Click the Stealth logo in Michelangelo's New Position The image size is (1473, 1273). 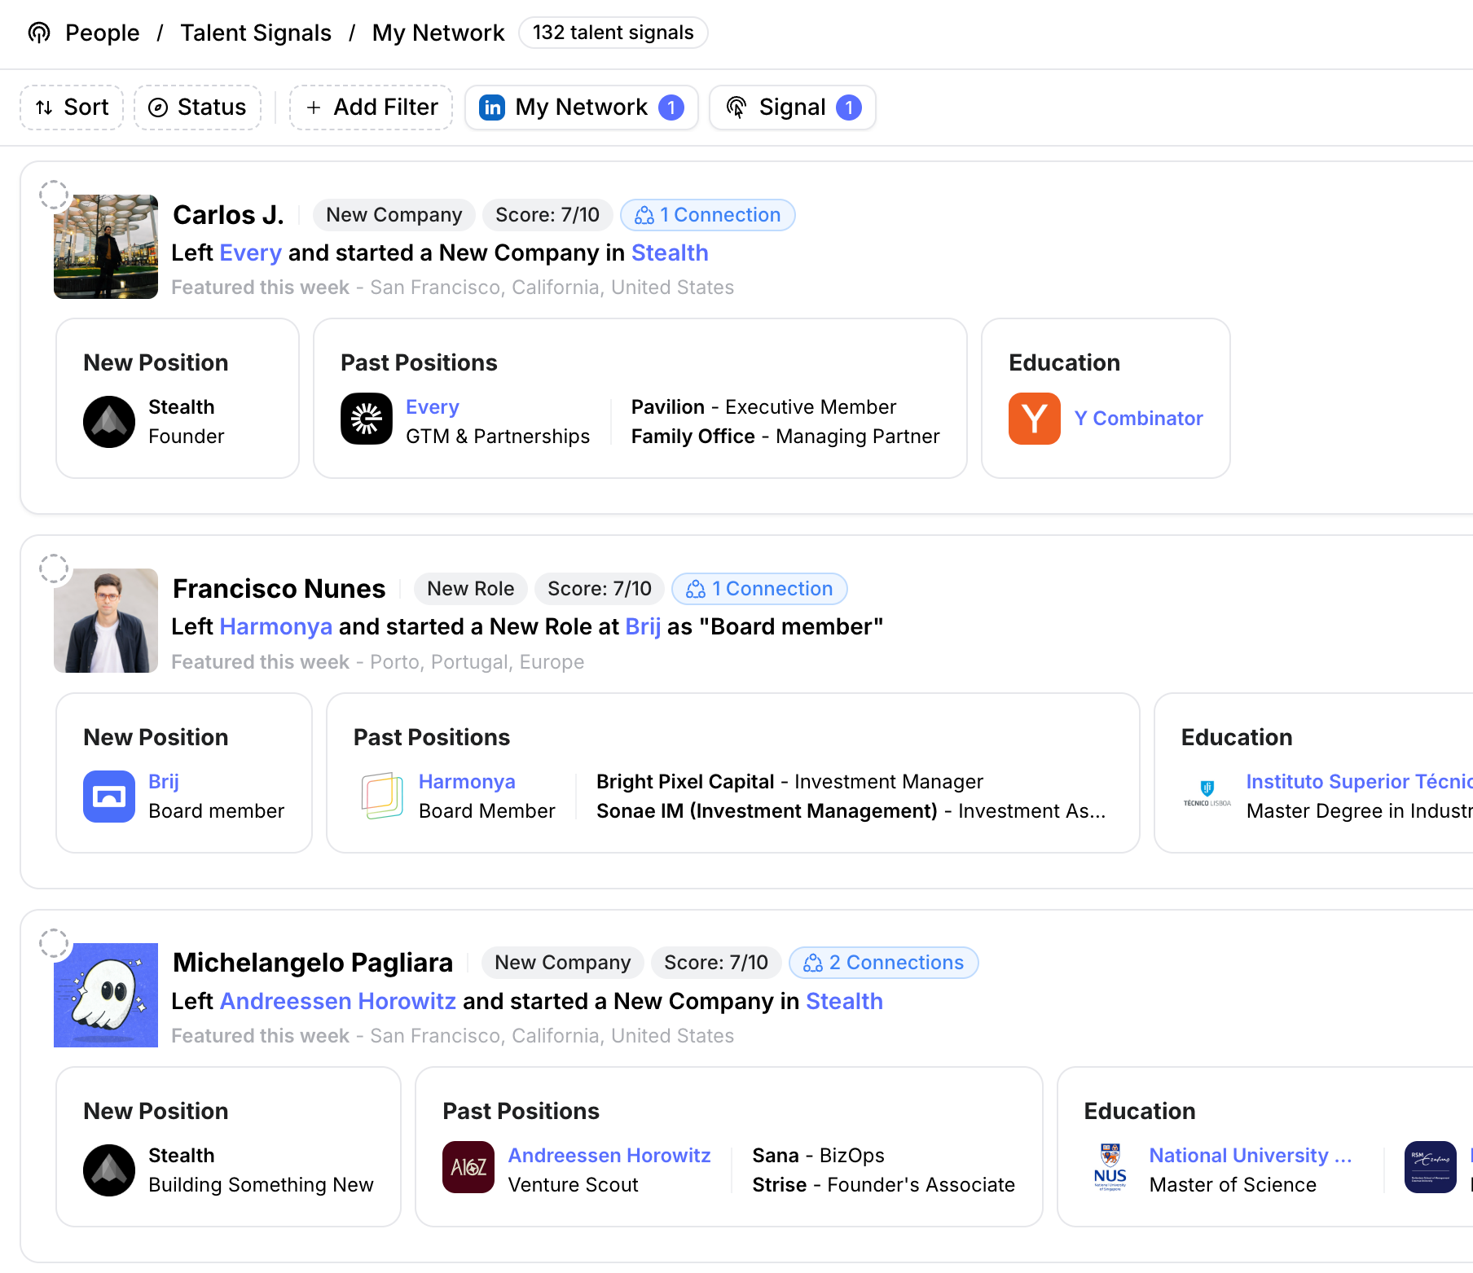[x=109, y=1170]
